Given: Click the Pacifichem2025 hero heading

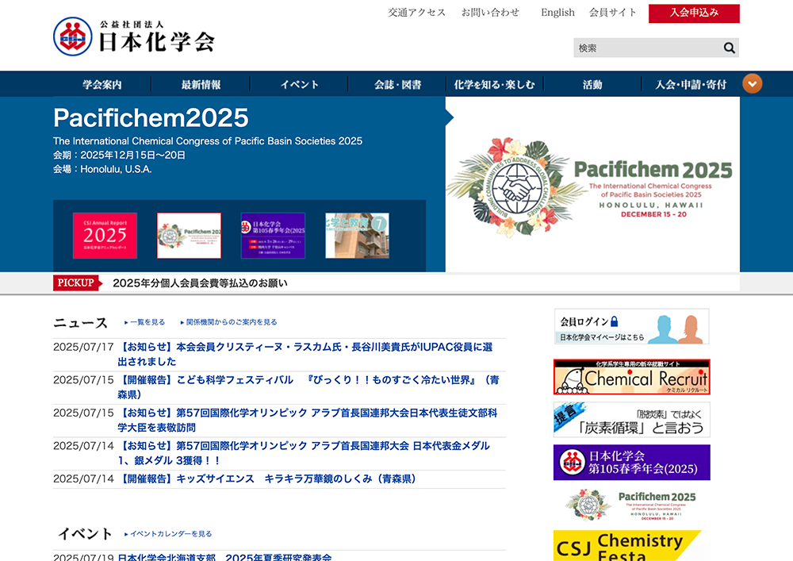Looking at the screenshot, I should coord(151,118).
